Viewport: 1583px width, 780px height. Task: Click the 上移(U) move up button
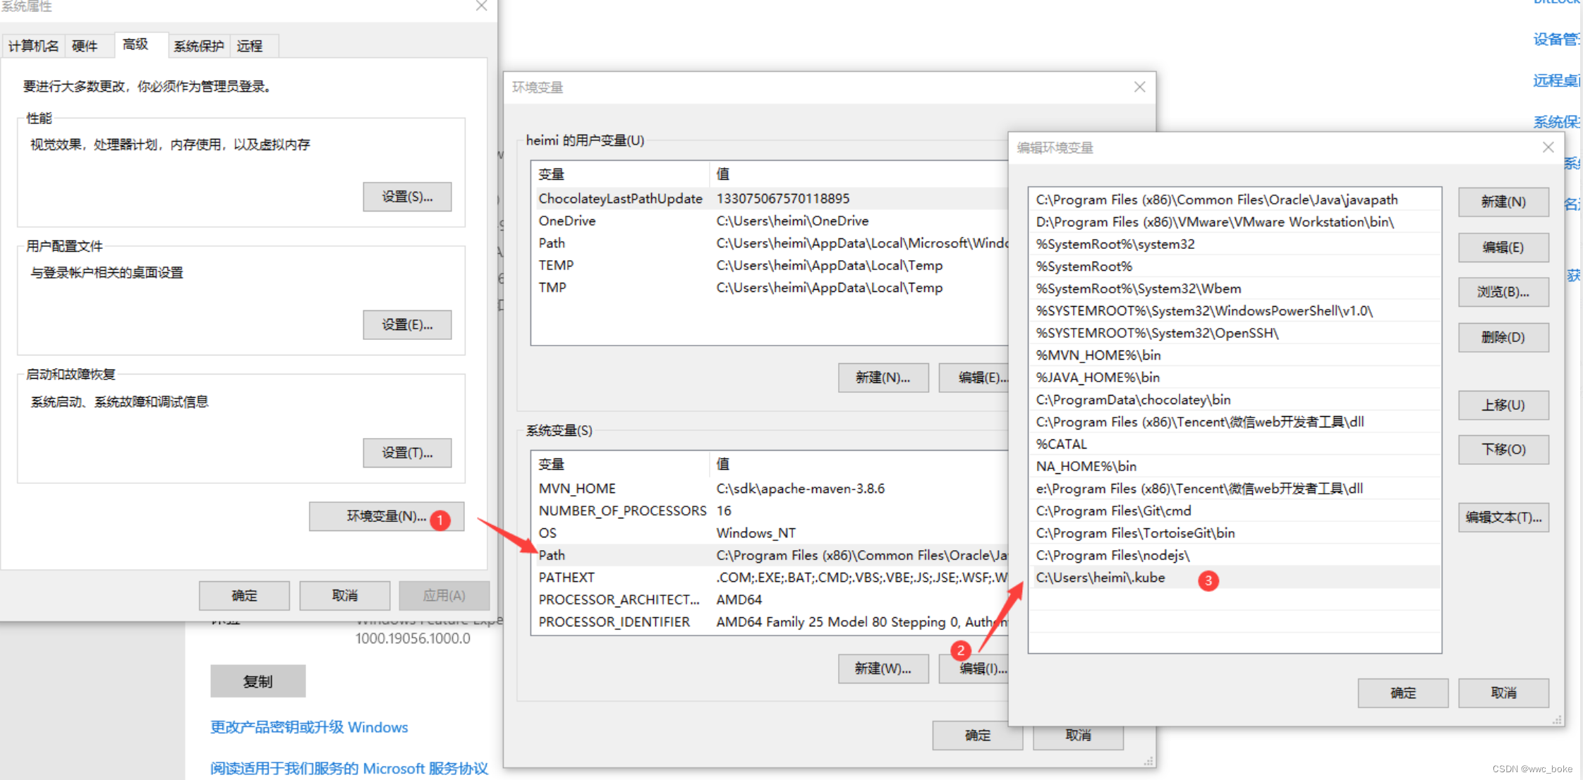click(x=1503, y=405)
